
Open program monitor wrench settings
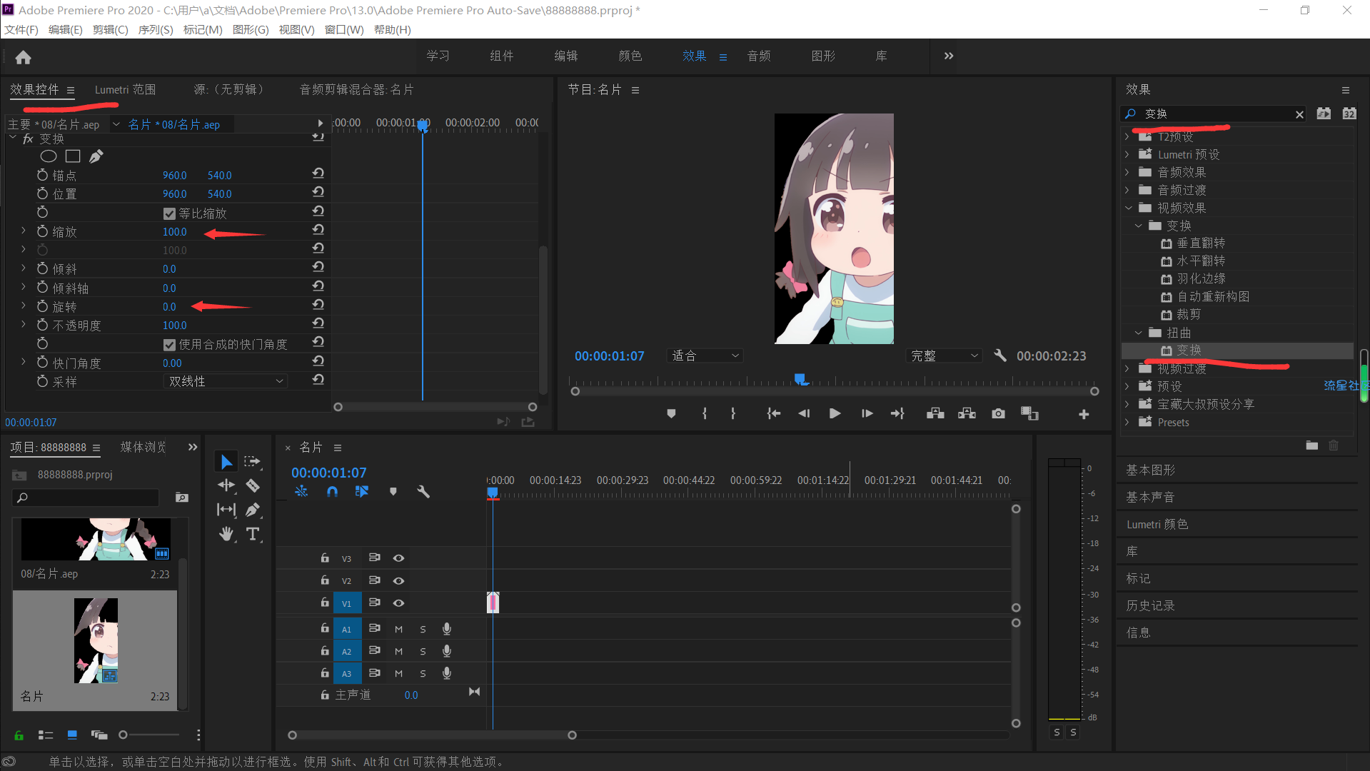tap(1000, 356)
